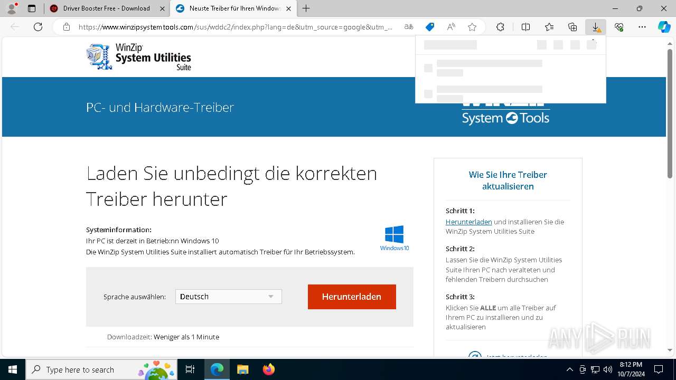676x380 pixels.
Task: Open File Explorer from taskbar
Action: point(242,369)
